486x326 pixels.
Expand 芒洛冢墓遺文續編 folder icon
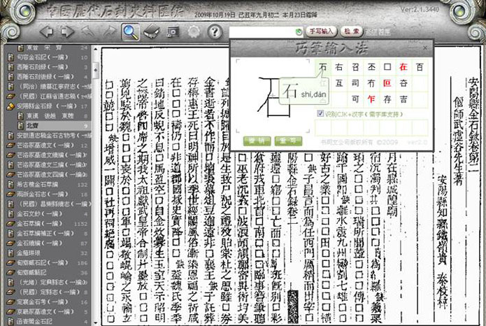click(x=11, y=155)
